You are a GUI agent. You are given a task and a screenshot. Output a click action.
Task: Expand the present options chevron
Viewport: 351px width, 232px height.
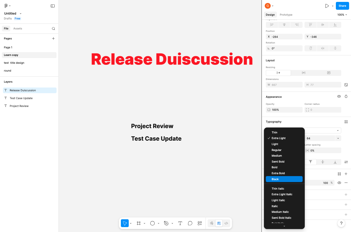(x=333, y=6)
